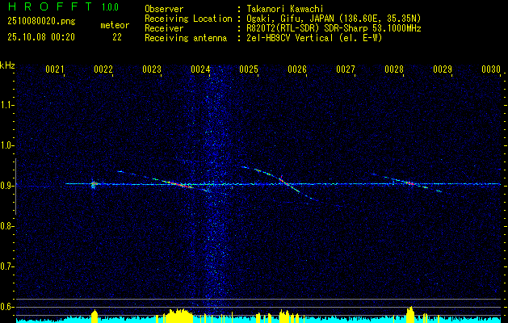Click the HROFFT title text
The width and height of the screenshot is (508, 323).
click(50, 6)
